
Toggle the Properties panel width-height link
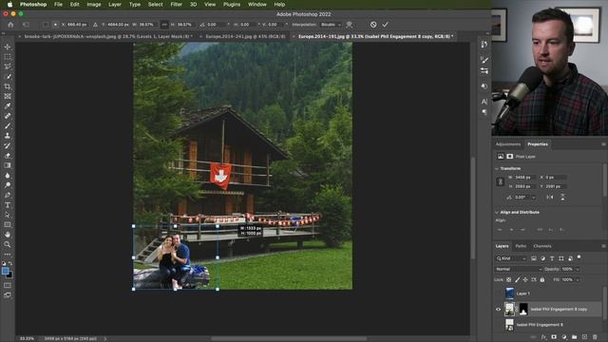[x=501, y=181]
